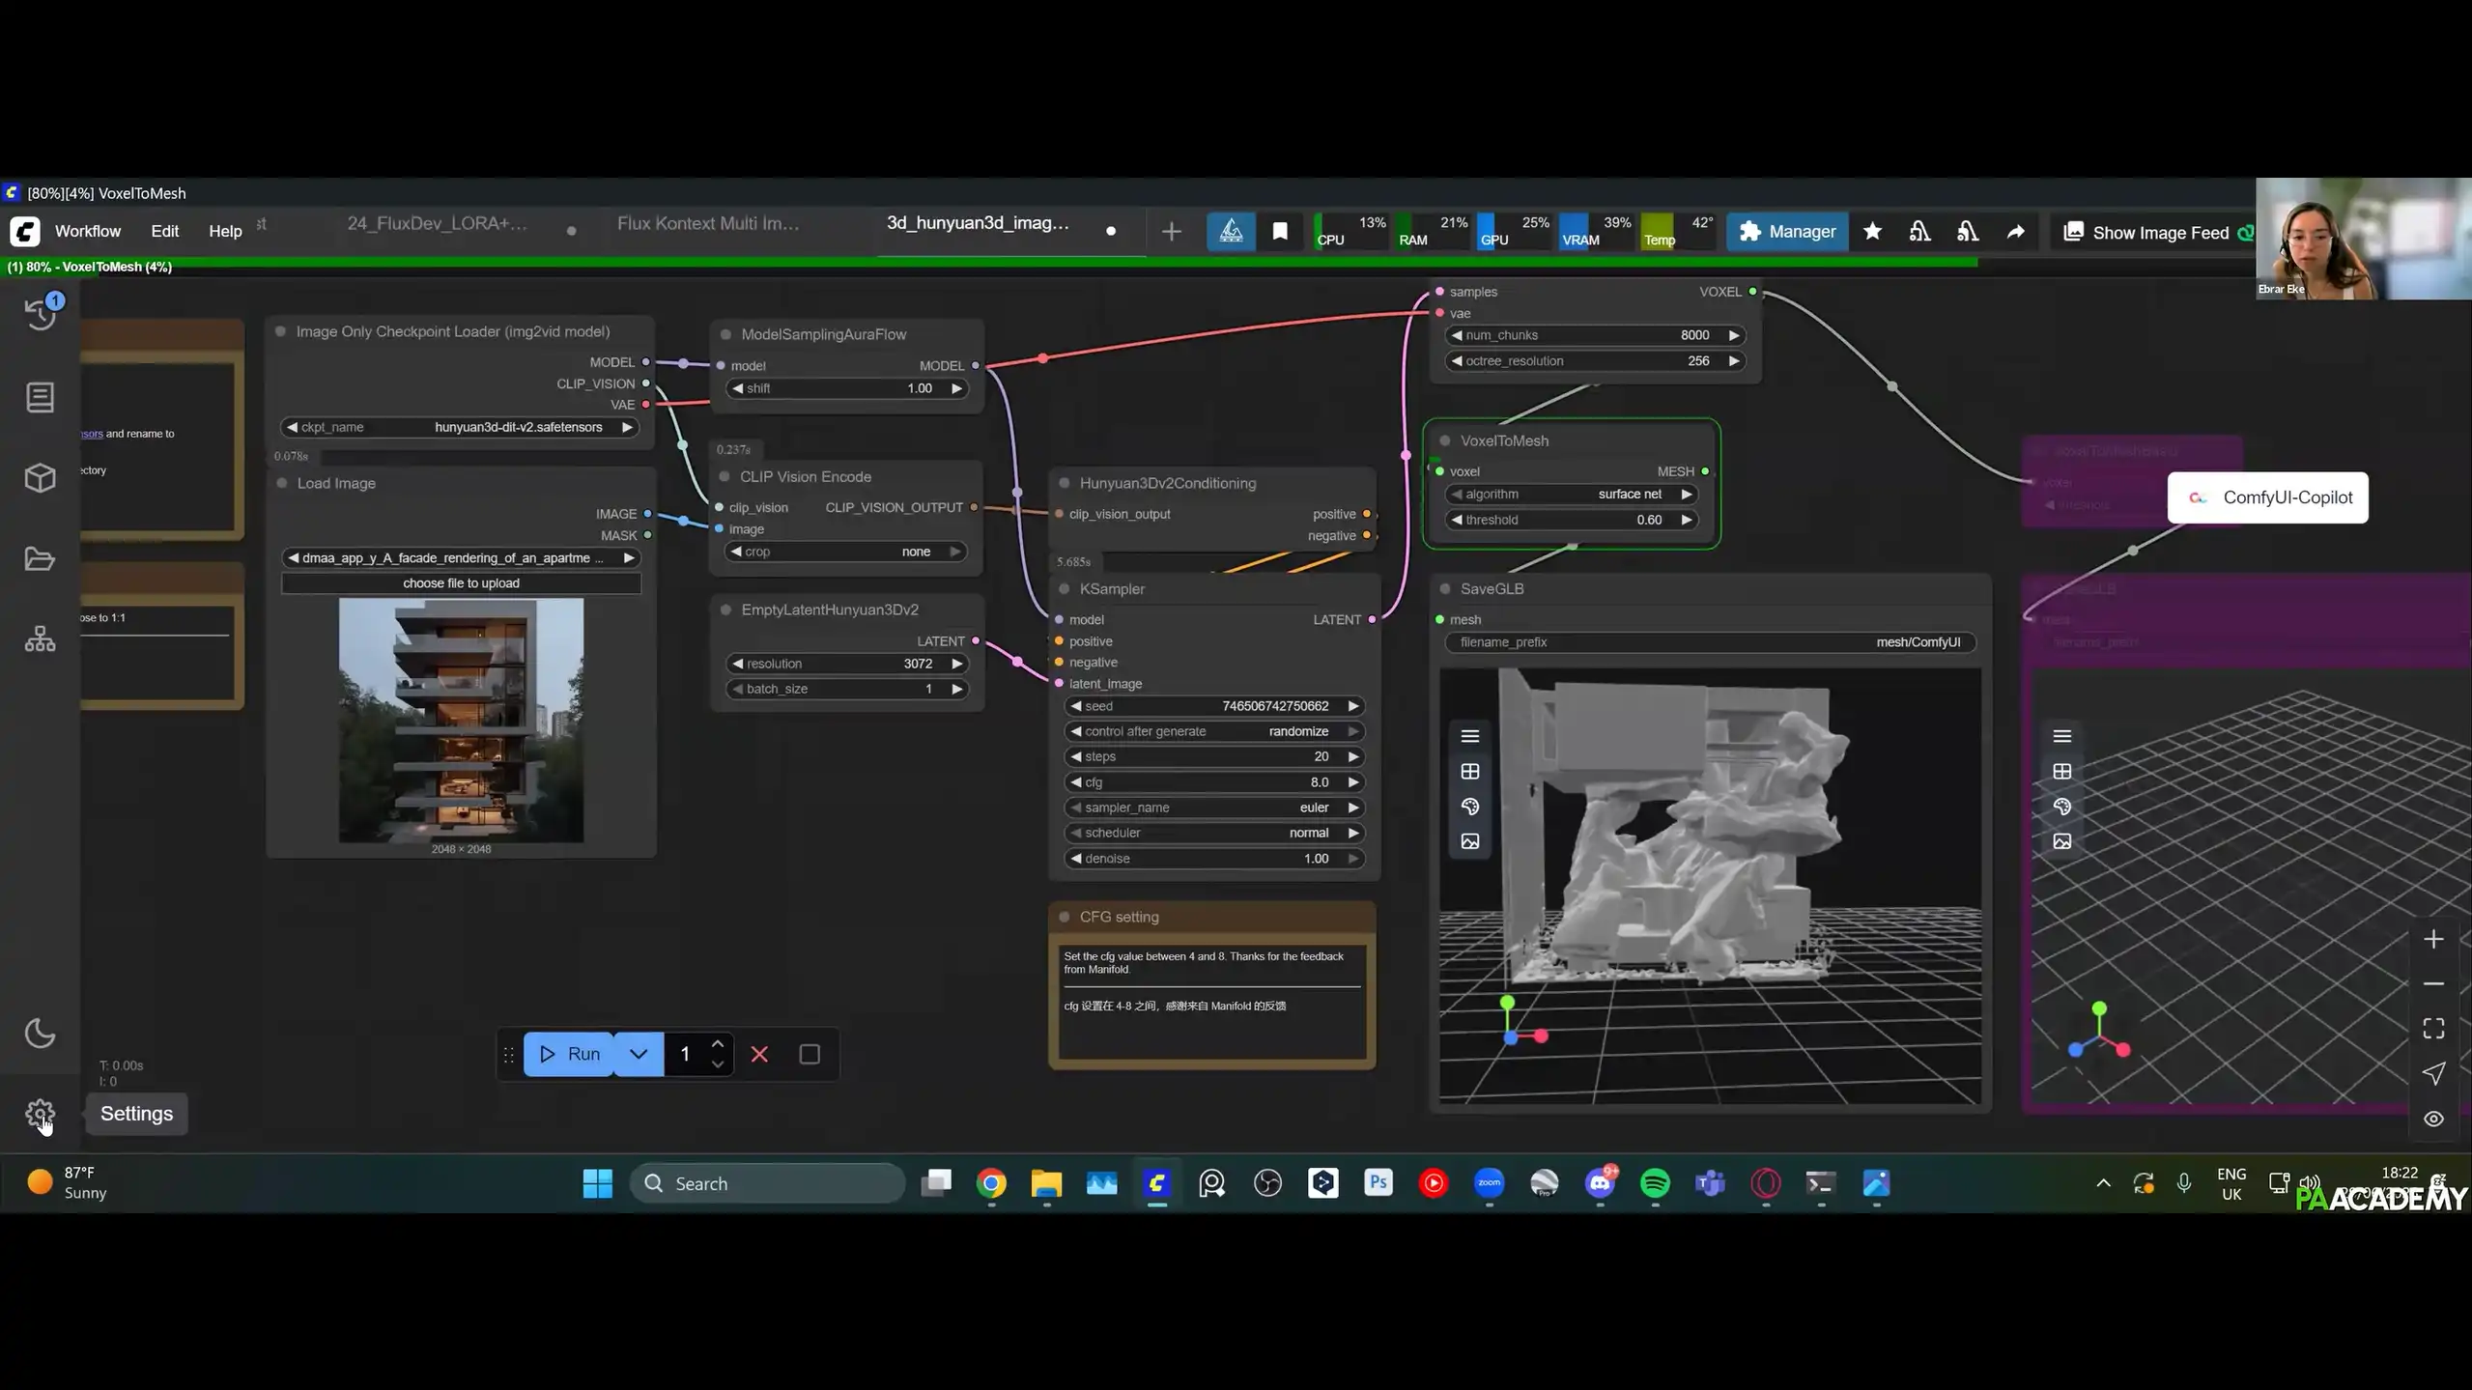Viewport: 2472px width, 1390px height.
Task: Expand the Run options dropdown arrow
Action: pyautogui.click(x=639, y=1054)
